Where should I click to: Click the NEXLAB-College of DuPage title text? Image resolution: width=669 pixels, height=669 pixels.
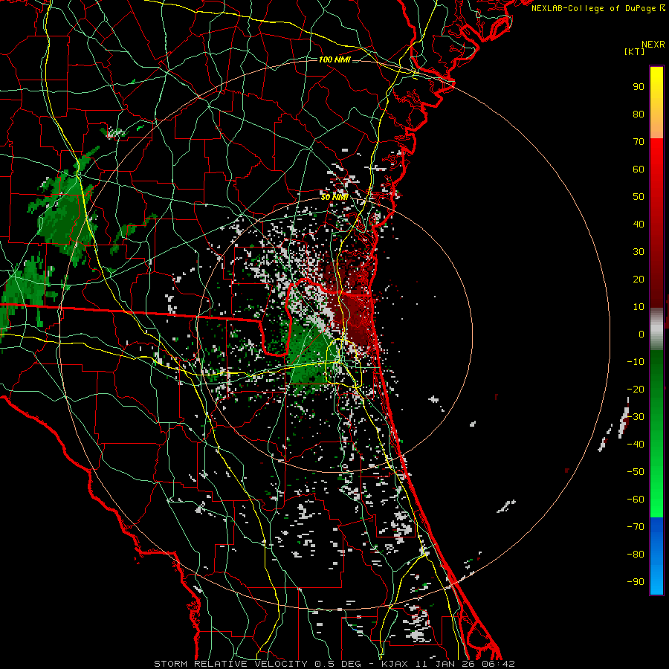click(598, 8)
